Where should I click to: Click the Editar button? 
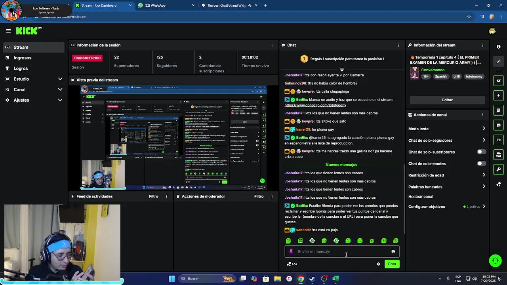coord(447,100)
